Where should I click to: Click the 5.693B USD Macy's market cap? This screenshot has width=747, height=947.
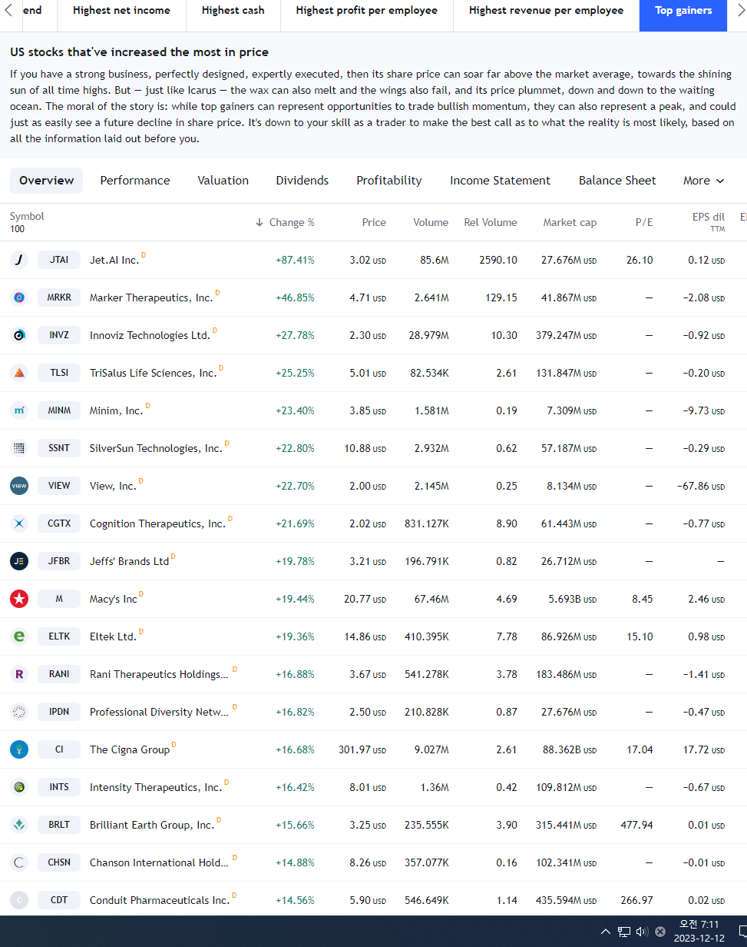coord(572,599)
